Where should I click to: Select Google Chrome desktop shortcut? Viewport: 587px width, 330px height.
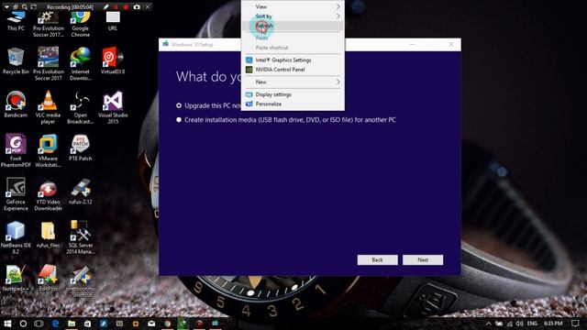coord(81,25)
